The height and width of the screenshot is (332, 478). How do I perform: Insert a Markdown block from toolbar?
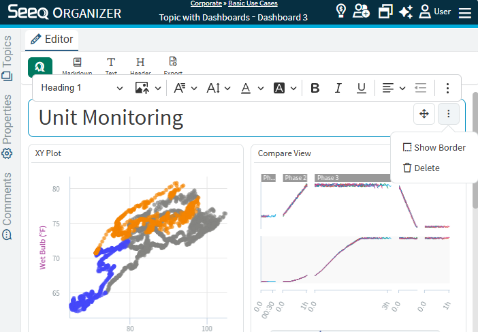[x=77, y=65]
